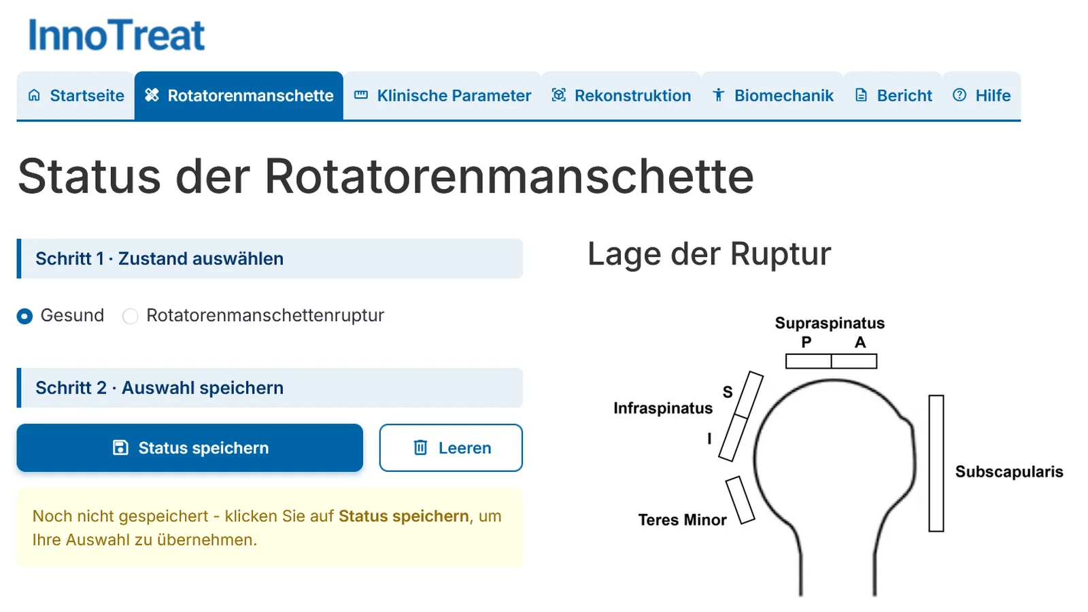Open the Bericht tab
Viewport: 1088px width, 612px height.
click(894, 96)
